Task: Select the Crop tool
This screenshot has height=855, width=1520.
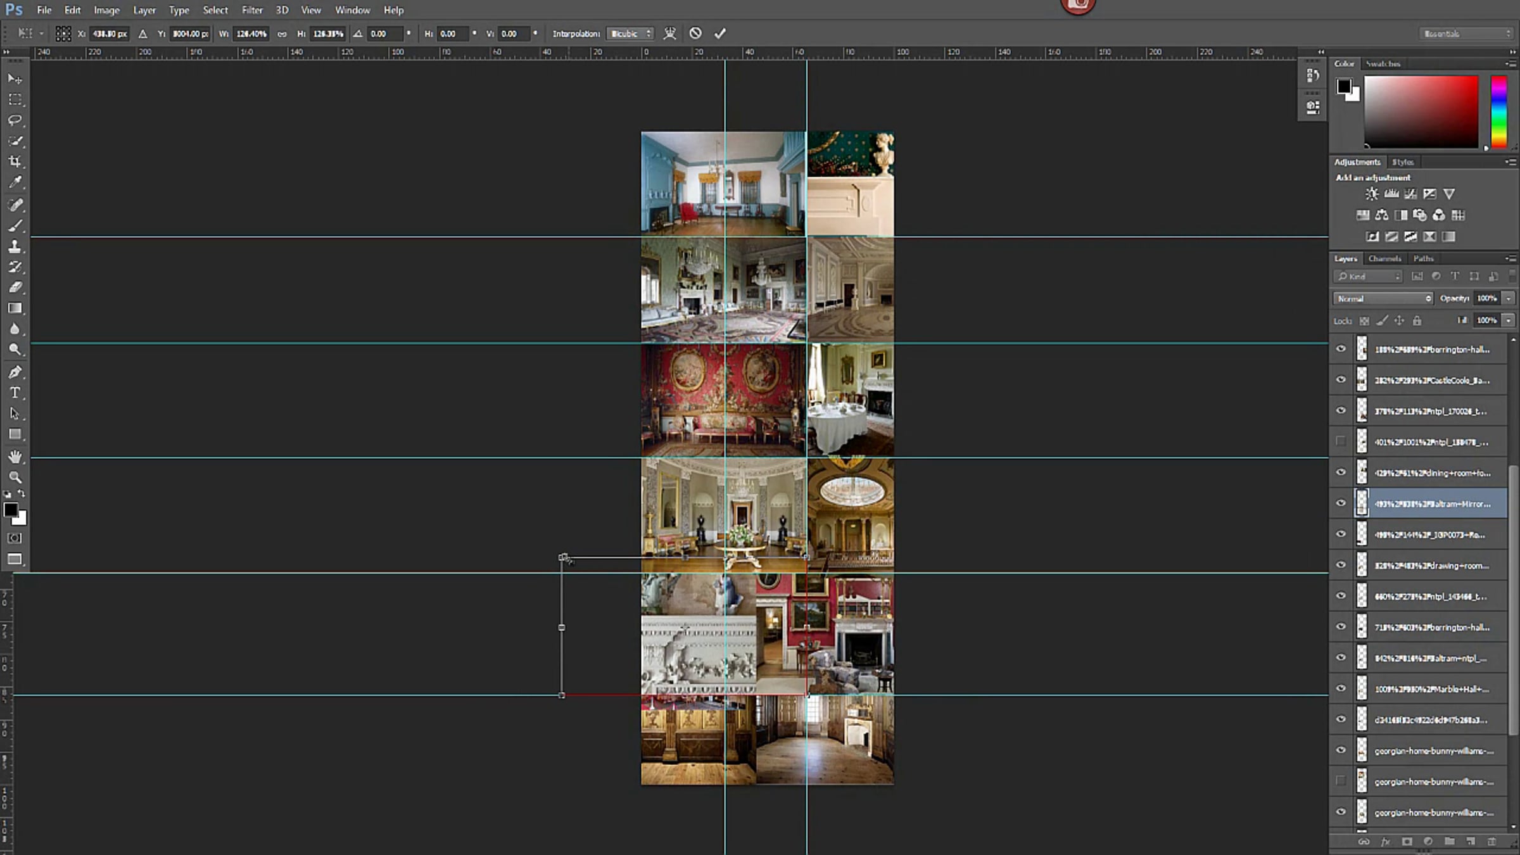Action: tap(15, 161)
